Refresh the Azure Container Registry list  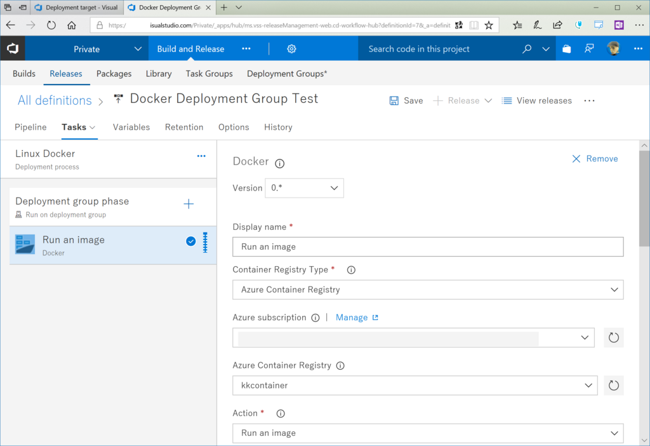point(614,386)
